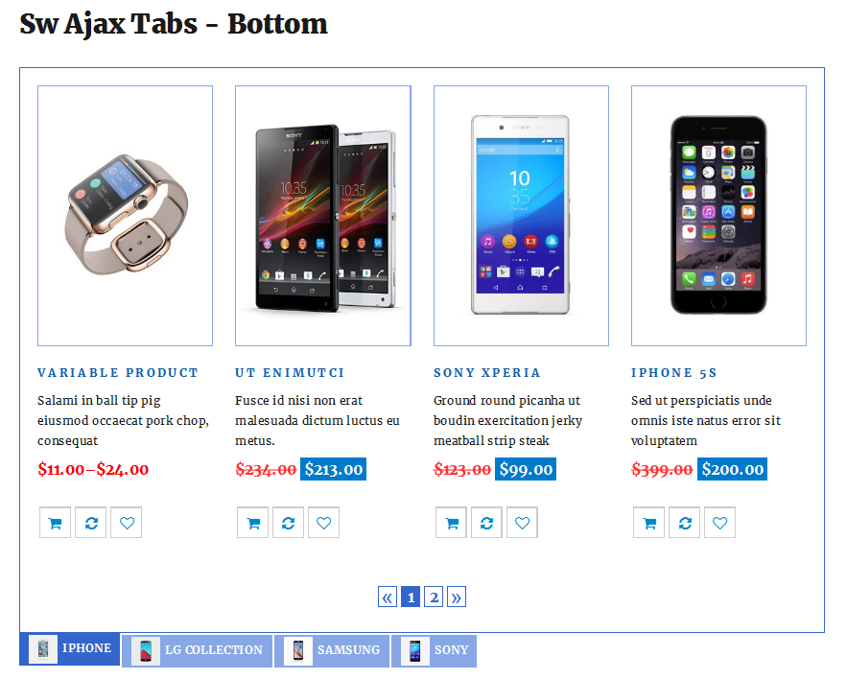Switch to Sony tab
The height and width of the screenshot is (680, 847).
pyautogui.click(x=435, y=650)
